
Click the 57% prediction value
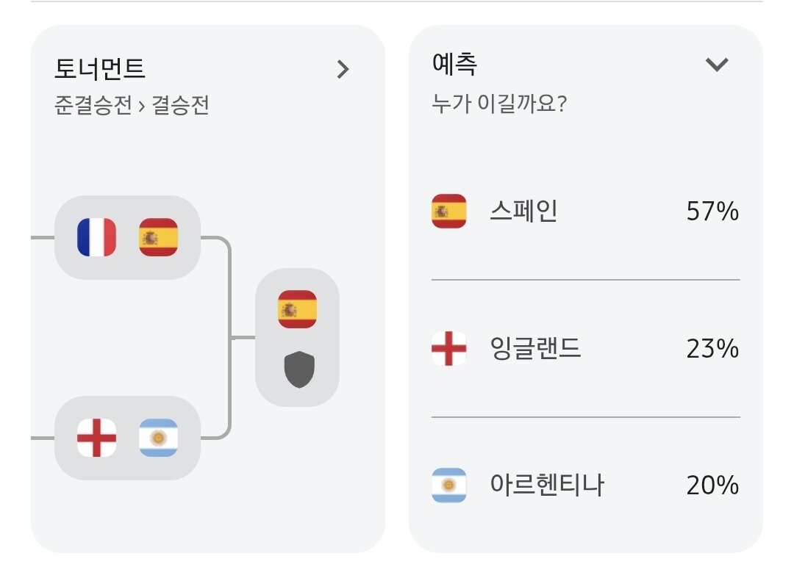point(712,212)
